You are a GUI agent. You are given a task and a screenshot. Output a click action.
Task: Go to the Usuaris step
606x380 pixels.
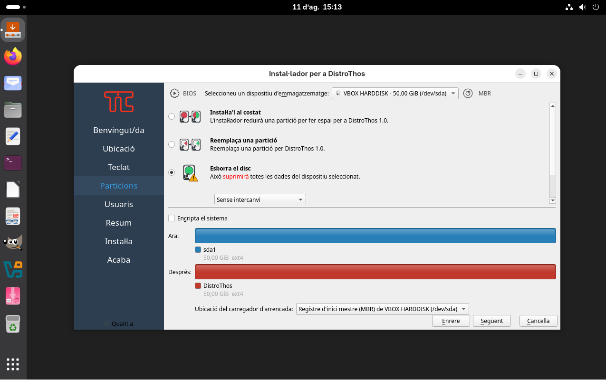(119, 204)
